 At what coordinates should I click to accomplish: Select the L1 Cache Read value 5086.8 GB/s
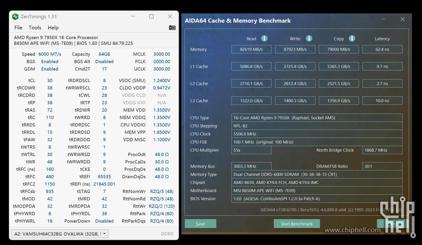[x=251, y=66]
